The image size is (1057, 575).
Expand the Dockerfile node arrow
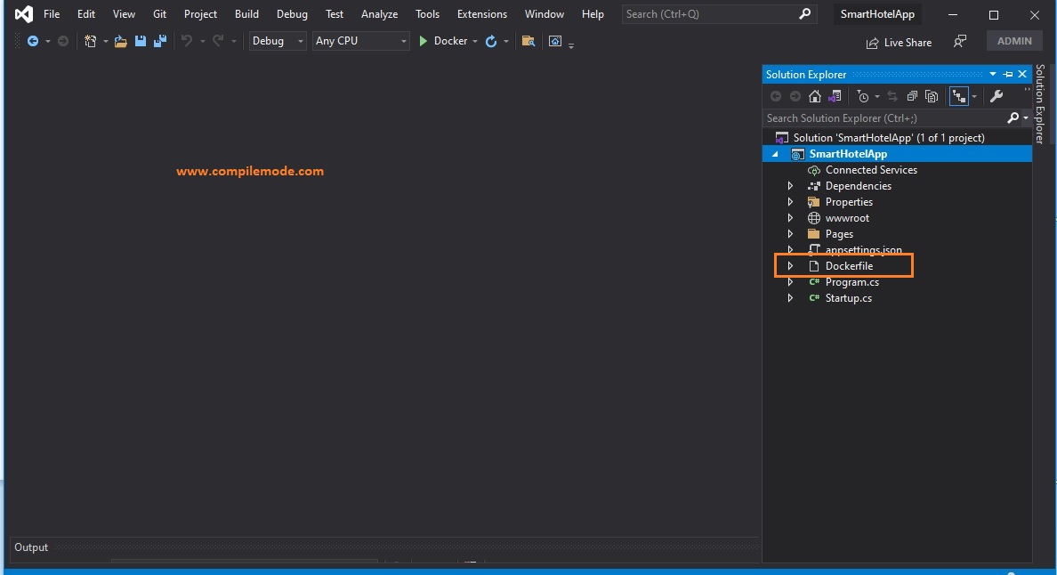(790, 266)
